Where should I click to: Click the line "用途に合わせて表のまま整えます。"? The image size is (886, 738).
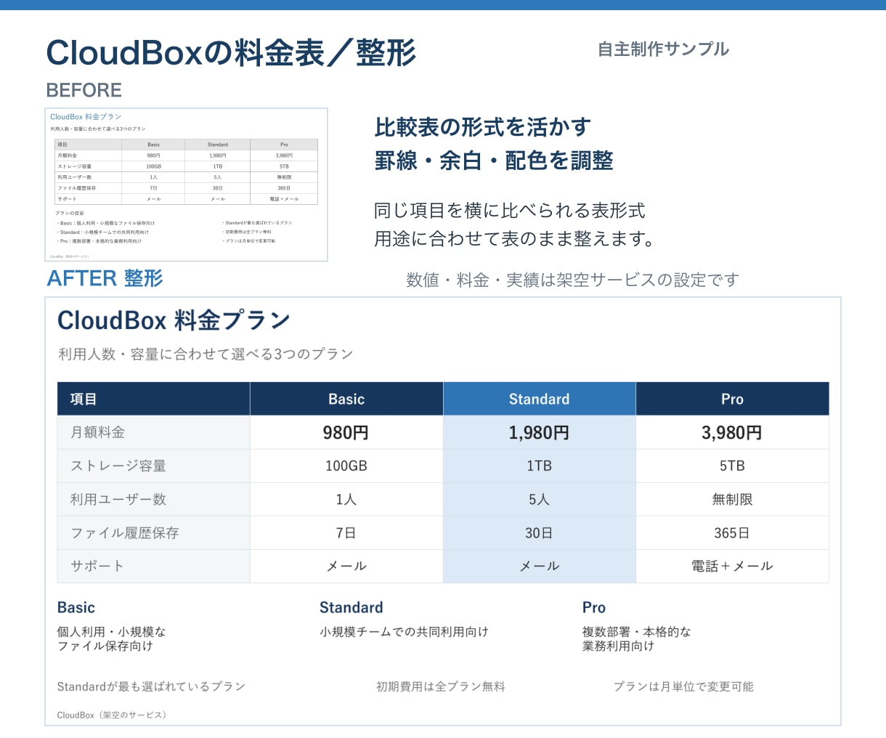click(515, 238)
